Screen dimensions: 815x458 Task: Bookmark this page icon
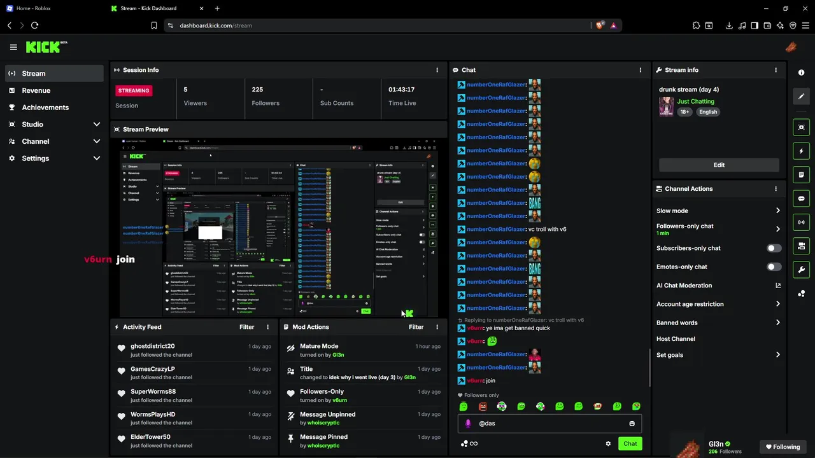(x=154, y=25)
